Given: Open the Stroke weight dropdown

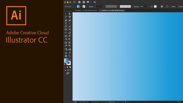Looking at the screenshot, I should click(x=104, y=7).
